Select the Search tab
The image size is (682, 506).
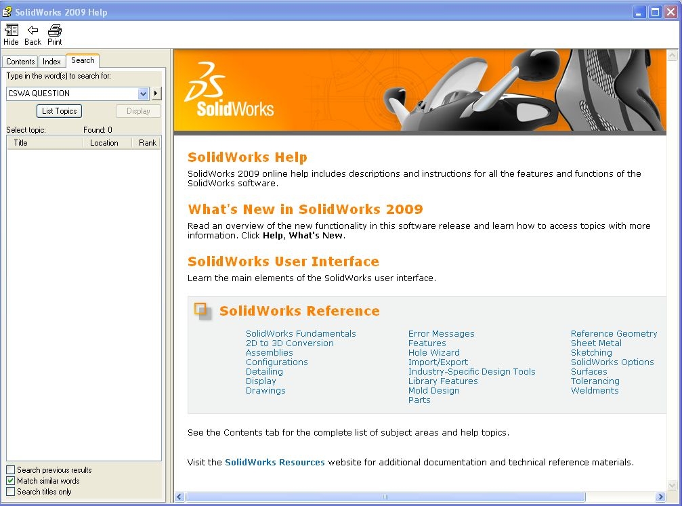(83, 60)
